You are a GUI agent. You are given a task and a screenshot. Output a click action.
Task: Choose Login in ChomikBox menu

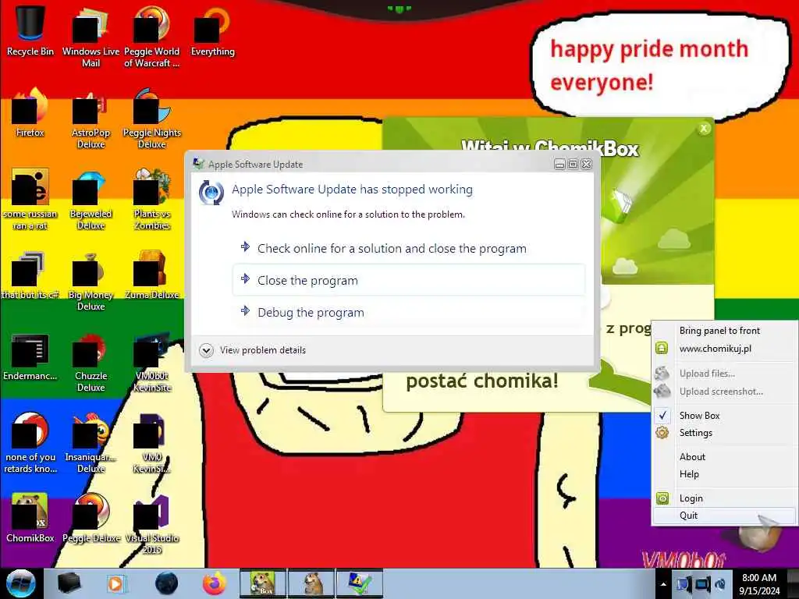(724, 498)
